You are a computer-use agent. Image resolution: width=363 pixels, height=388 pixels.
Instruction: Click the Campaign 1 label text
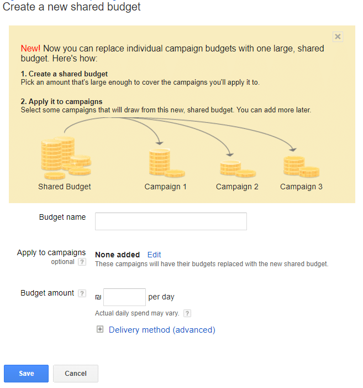165,187
